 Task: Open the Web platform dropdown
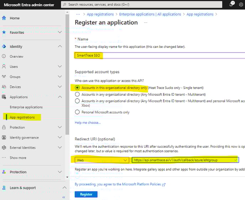coord(102,160)
